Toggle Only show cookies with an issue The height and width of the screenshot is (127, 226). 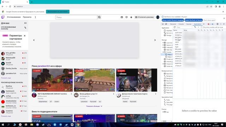[202, 27]
